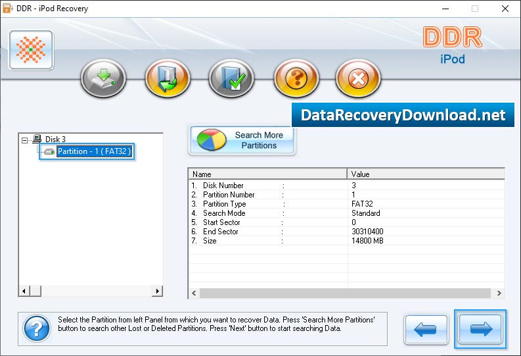Viewport: 521px width, 356px height.
Task: Click the Disk Number row
Action: click(346, 186)
